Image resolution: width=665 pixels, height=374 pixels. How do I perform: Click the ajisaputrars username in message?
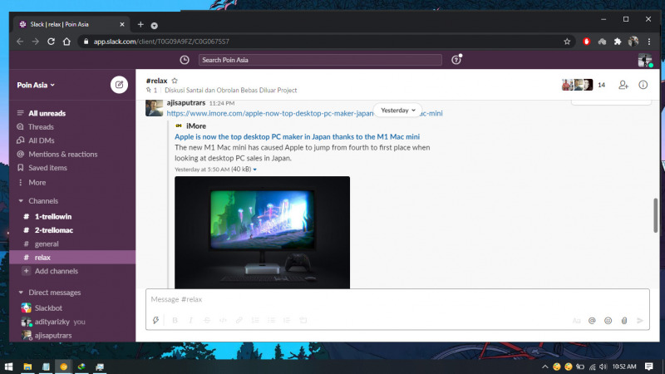tap(185, 102)
